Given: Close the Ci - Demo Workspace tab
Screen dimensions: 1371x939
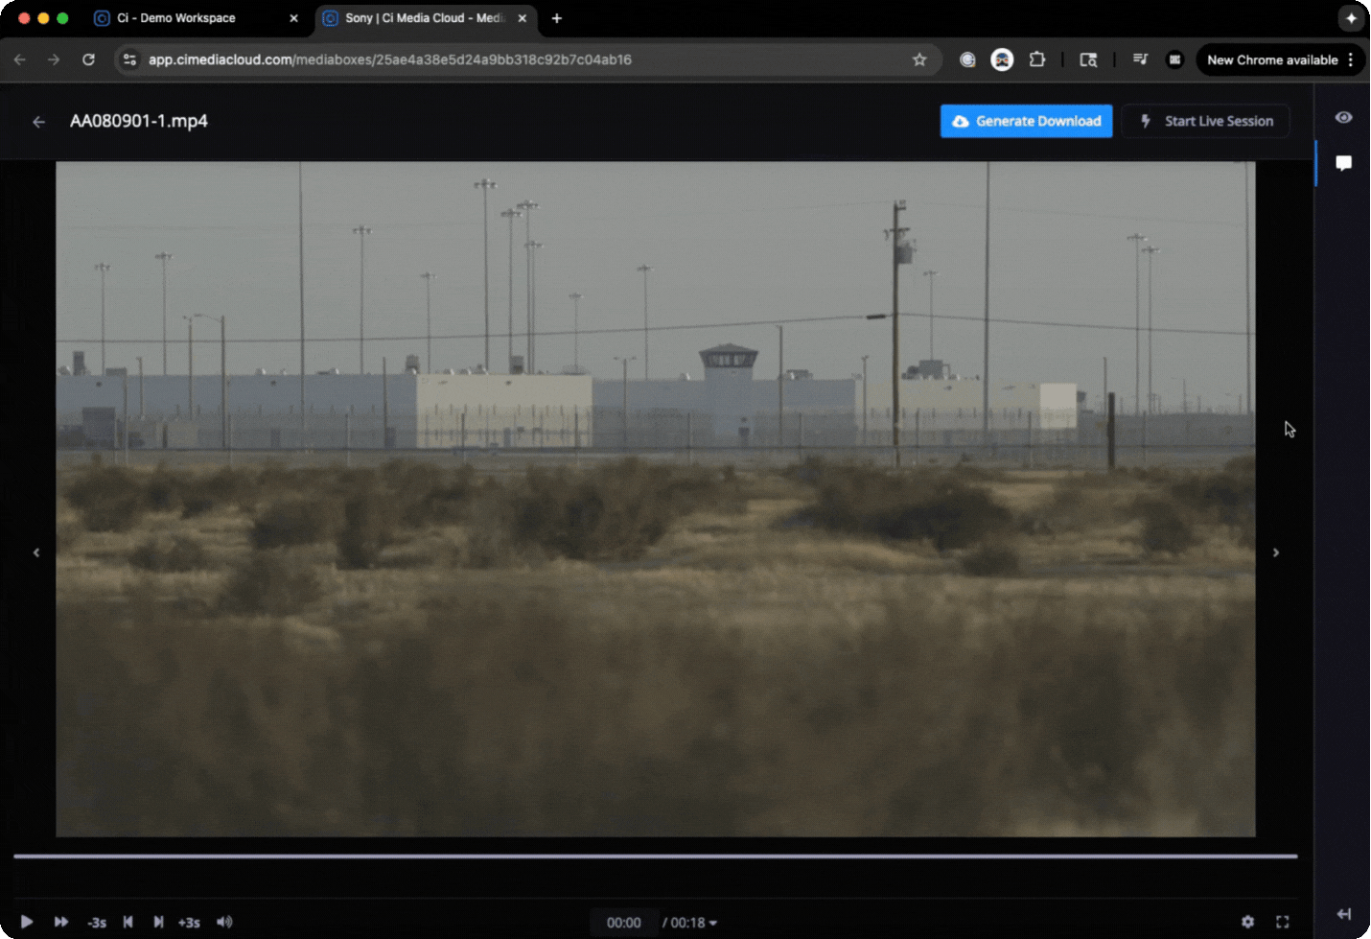Looking at the screenshot, I should (294, 18).
